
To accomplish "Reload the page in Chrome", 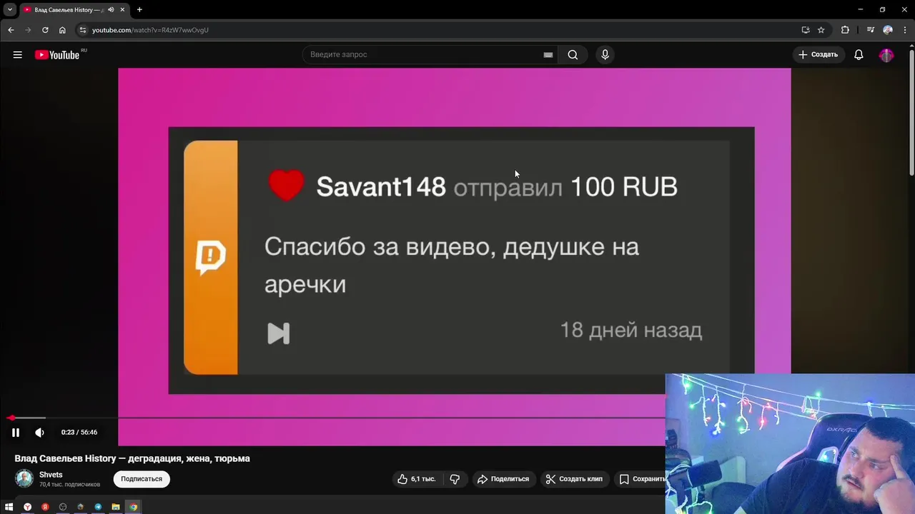I will click(x=45, y=30).
